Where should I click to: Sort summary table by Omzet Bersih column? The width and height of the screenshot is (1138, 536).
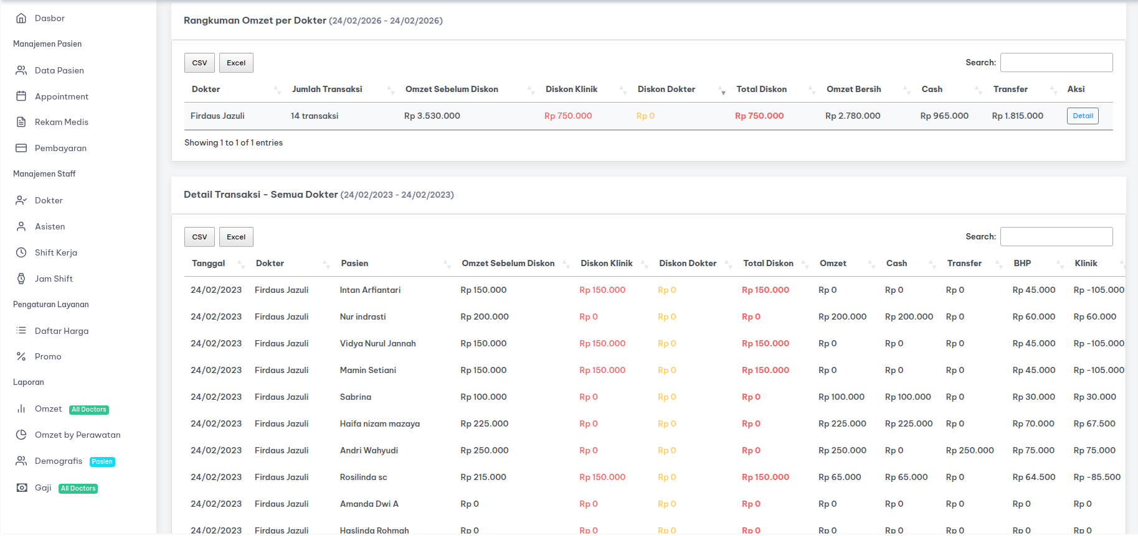click(853, 89)
